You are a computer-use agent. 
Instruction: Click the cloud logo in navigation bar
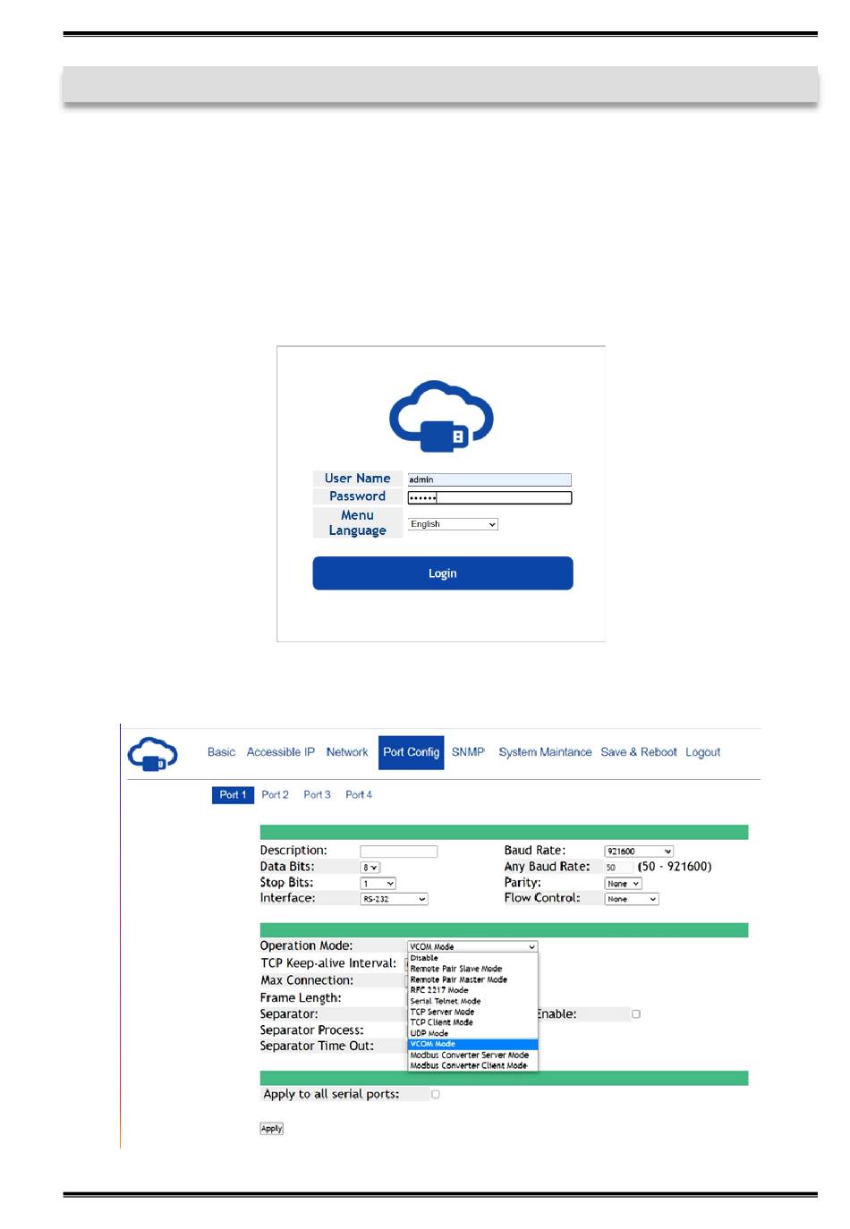coord(153,754)
